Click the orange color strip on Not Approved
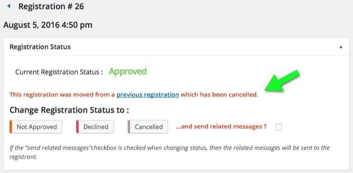 coord(10,127)
